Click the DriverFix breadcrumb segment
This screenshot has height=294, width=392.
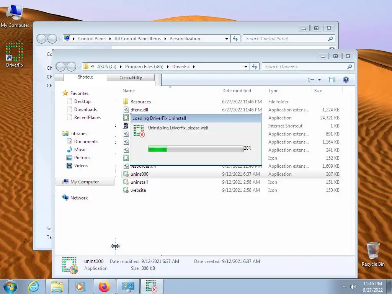181,67
